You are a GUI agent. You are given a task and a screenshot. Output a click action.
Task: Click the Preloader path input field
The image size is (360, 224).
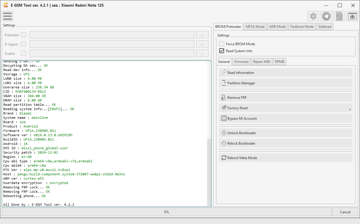point(112,35)
